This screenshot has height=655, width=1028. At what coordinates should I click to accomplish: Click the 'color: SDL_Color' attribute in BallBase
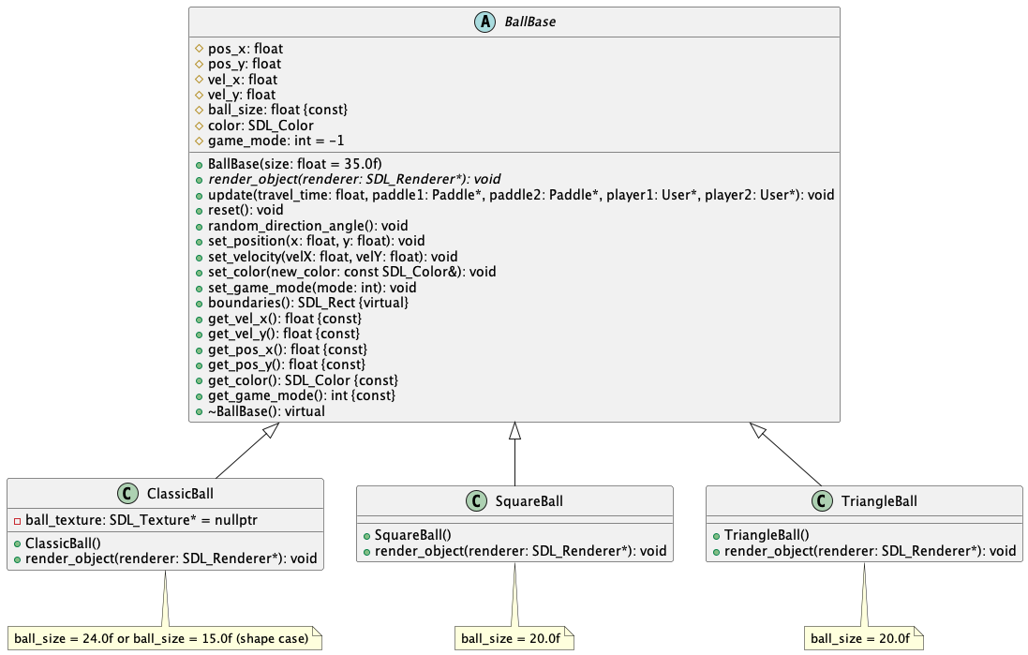click(261, 126)
